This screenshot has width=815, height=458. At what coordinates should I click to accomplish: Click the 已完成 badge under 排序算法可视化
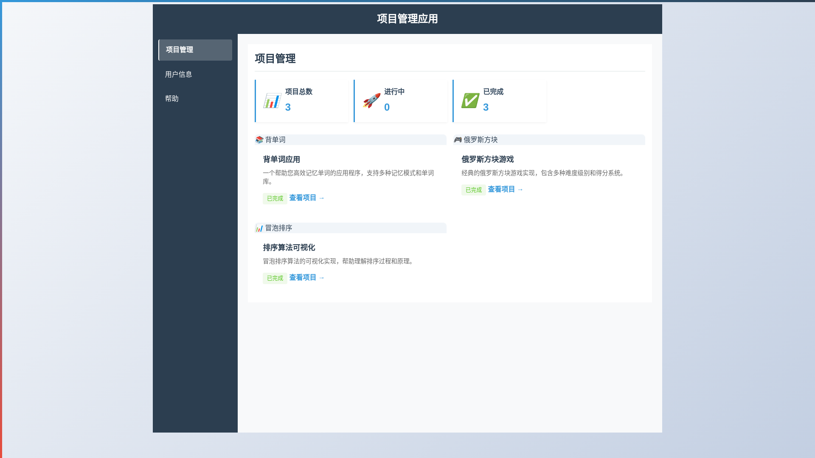[275, 278]
